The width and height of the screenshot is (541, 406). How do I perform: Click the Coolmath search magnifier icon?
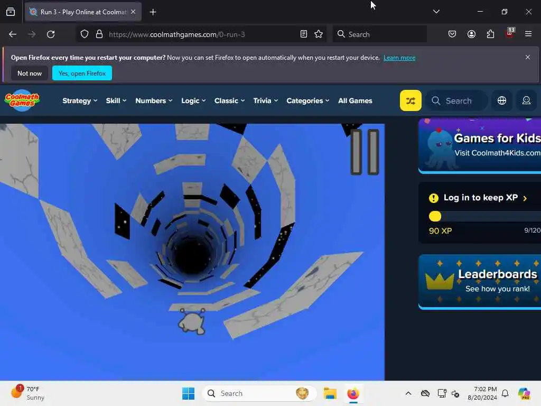click(436, 101)
